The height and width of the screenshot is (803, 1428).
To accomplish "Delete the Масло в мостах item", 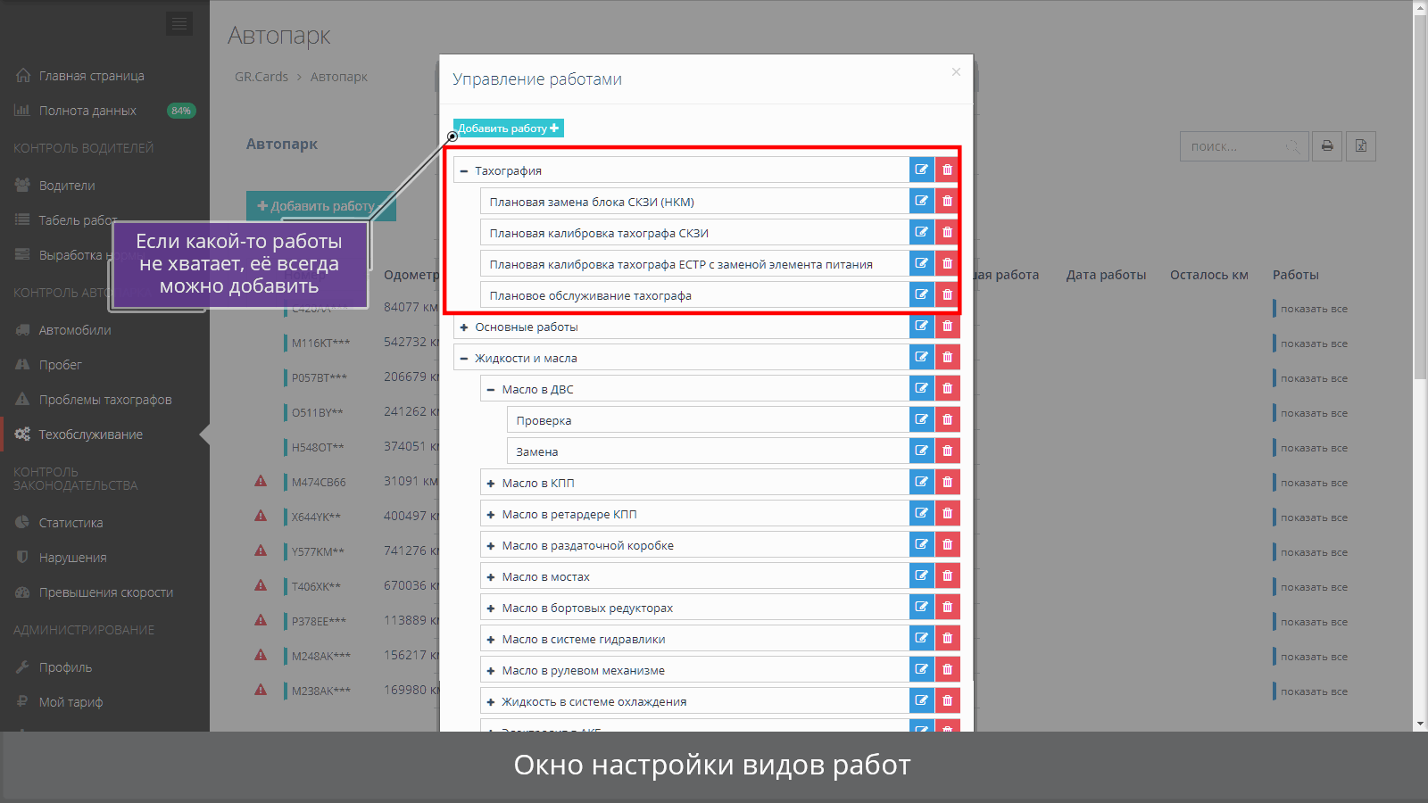I will [947, 575].
